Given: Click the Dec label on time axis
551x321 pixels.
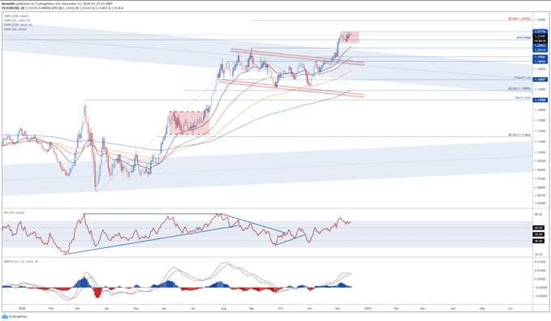Looking at the screenshot, I should click(x=338, y=308).
